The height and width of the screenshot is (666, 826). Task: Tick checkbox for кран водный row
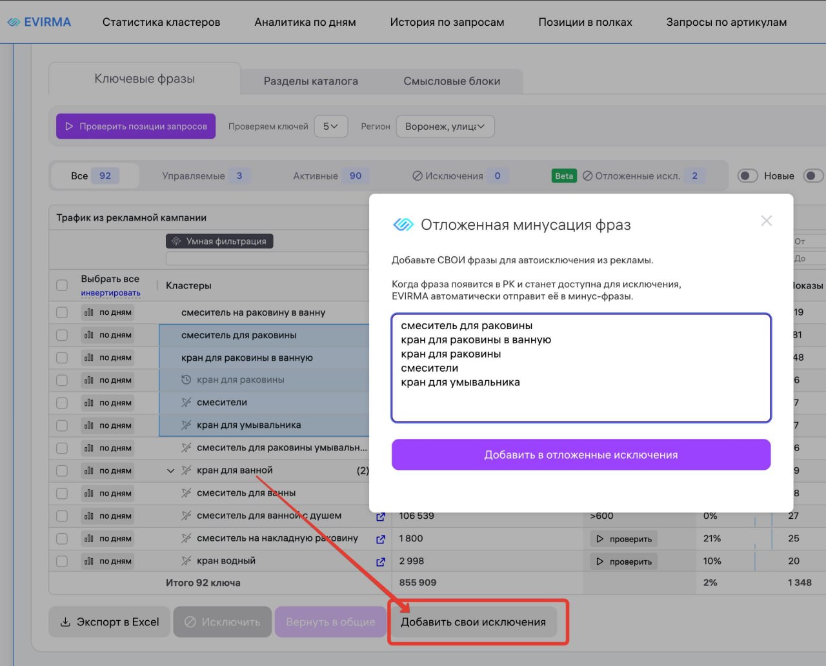point(62,561)
